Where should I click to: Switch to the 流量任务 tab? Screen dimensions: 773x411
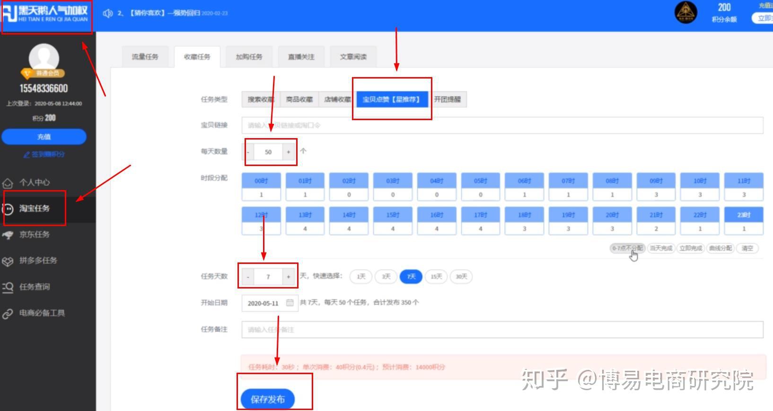145,57
